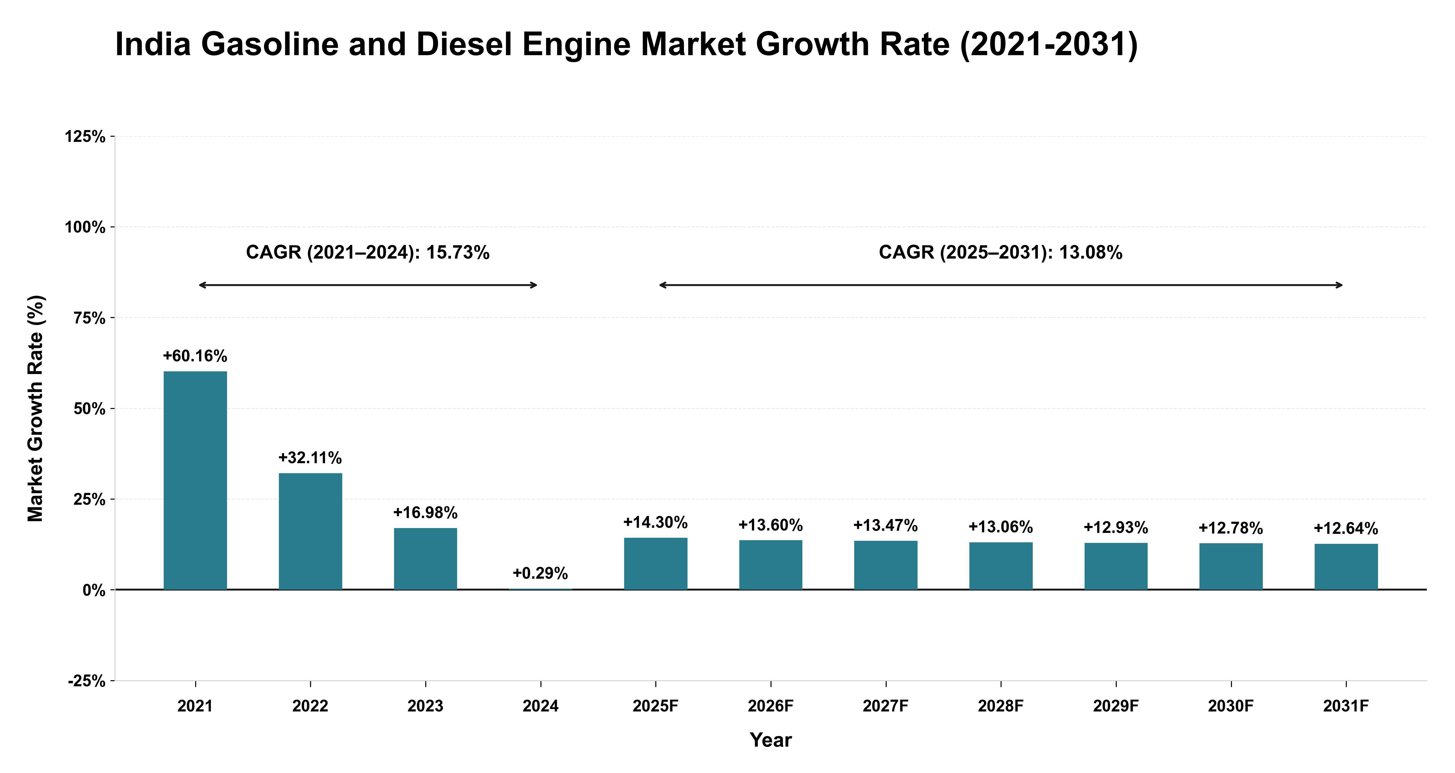
Task: Click the CAGR (2025–2031): 13.08% annotation
Action: (x=1001, y=252)
